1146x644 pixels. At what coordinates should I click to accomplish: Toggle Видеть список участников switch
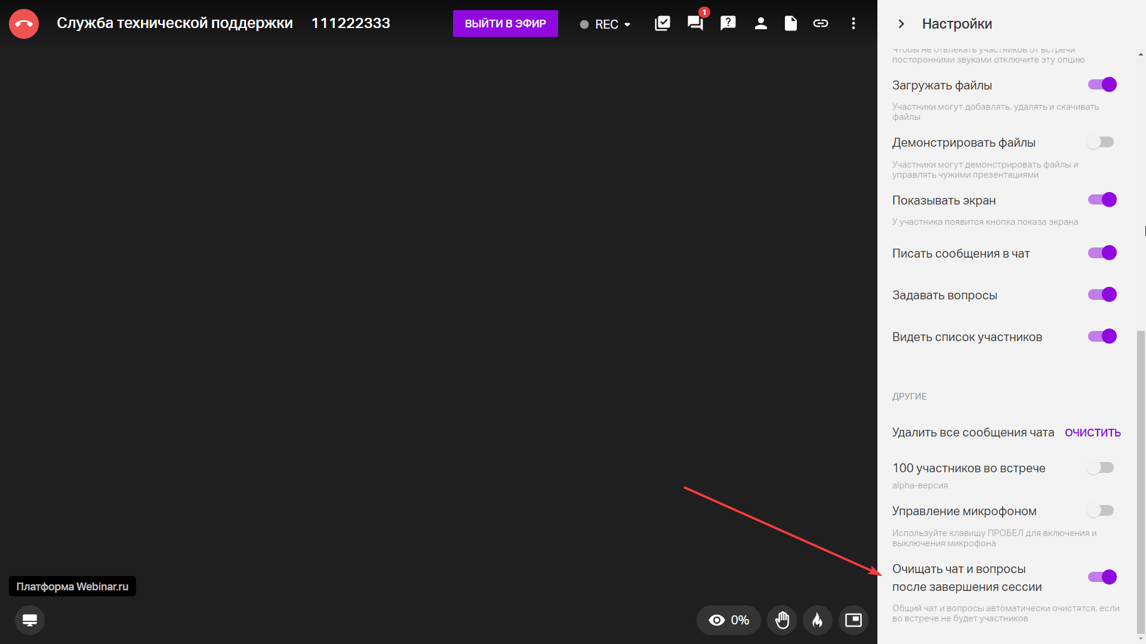[x=1102, y=336]
